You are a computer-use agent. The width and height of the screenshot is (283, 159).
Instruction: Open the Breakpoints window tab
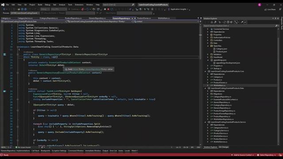tap(46, 151)
